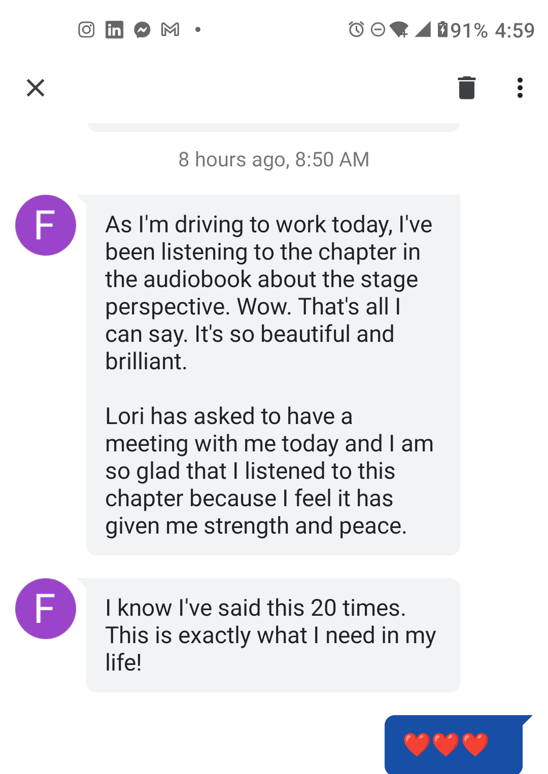Tap the Wi-Fi signal status icon
548x774 pixels.
coord(399,29)
